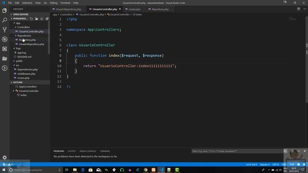The width and height of the screenshot is (308, 173).
Task: Open the folder-shaped activity bar icon
Action: coord(4,59)
